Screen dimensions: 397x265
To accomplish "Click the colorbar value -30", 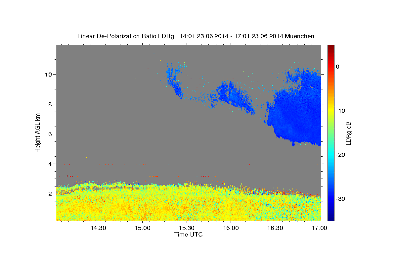I will pos(340,199).
